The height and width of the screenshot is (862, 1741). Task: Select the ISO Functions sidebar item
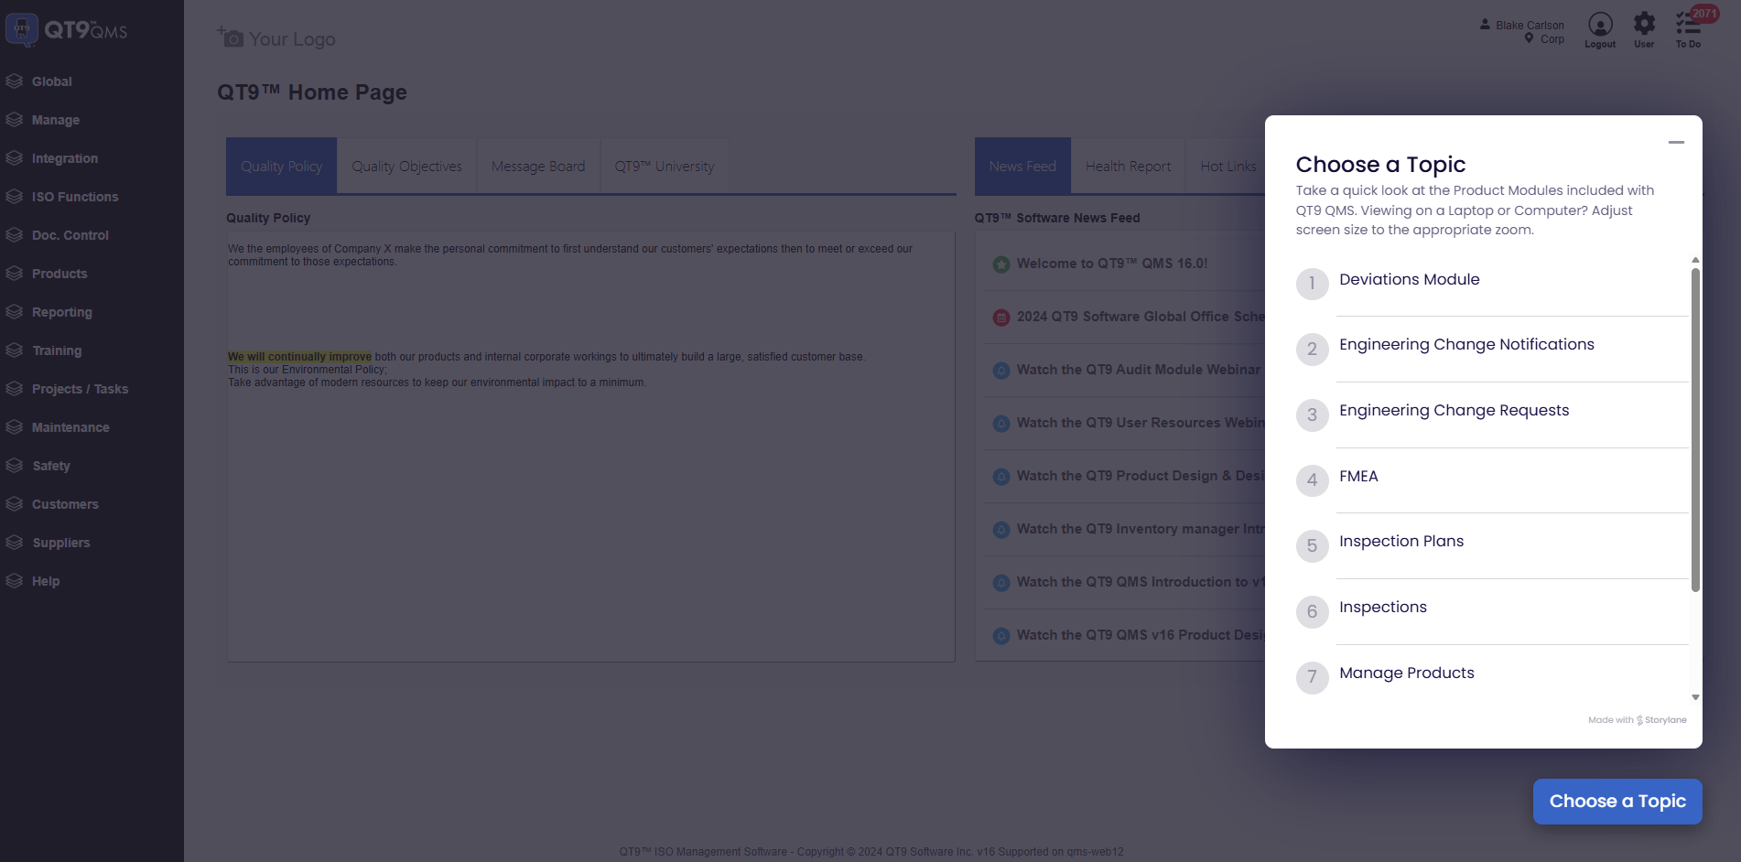click(x=74, y=197)
